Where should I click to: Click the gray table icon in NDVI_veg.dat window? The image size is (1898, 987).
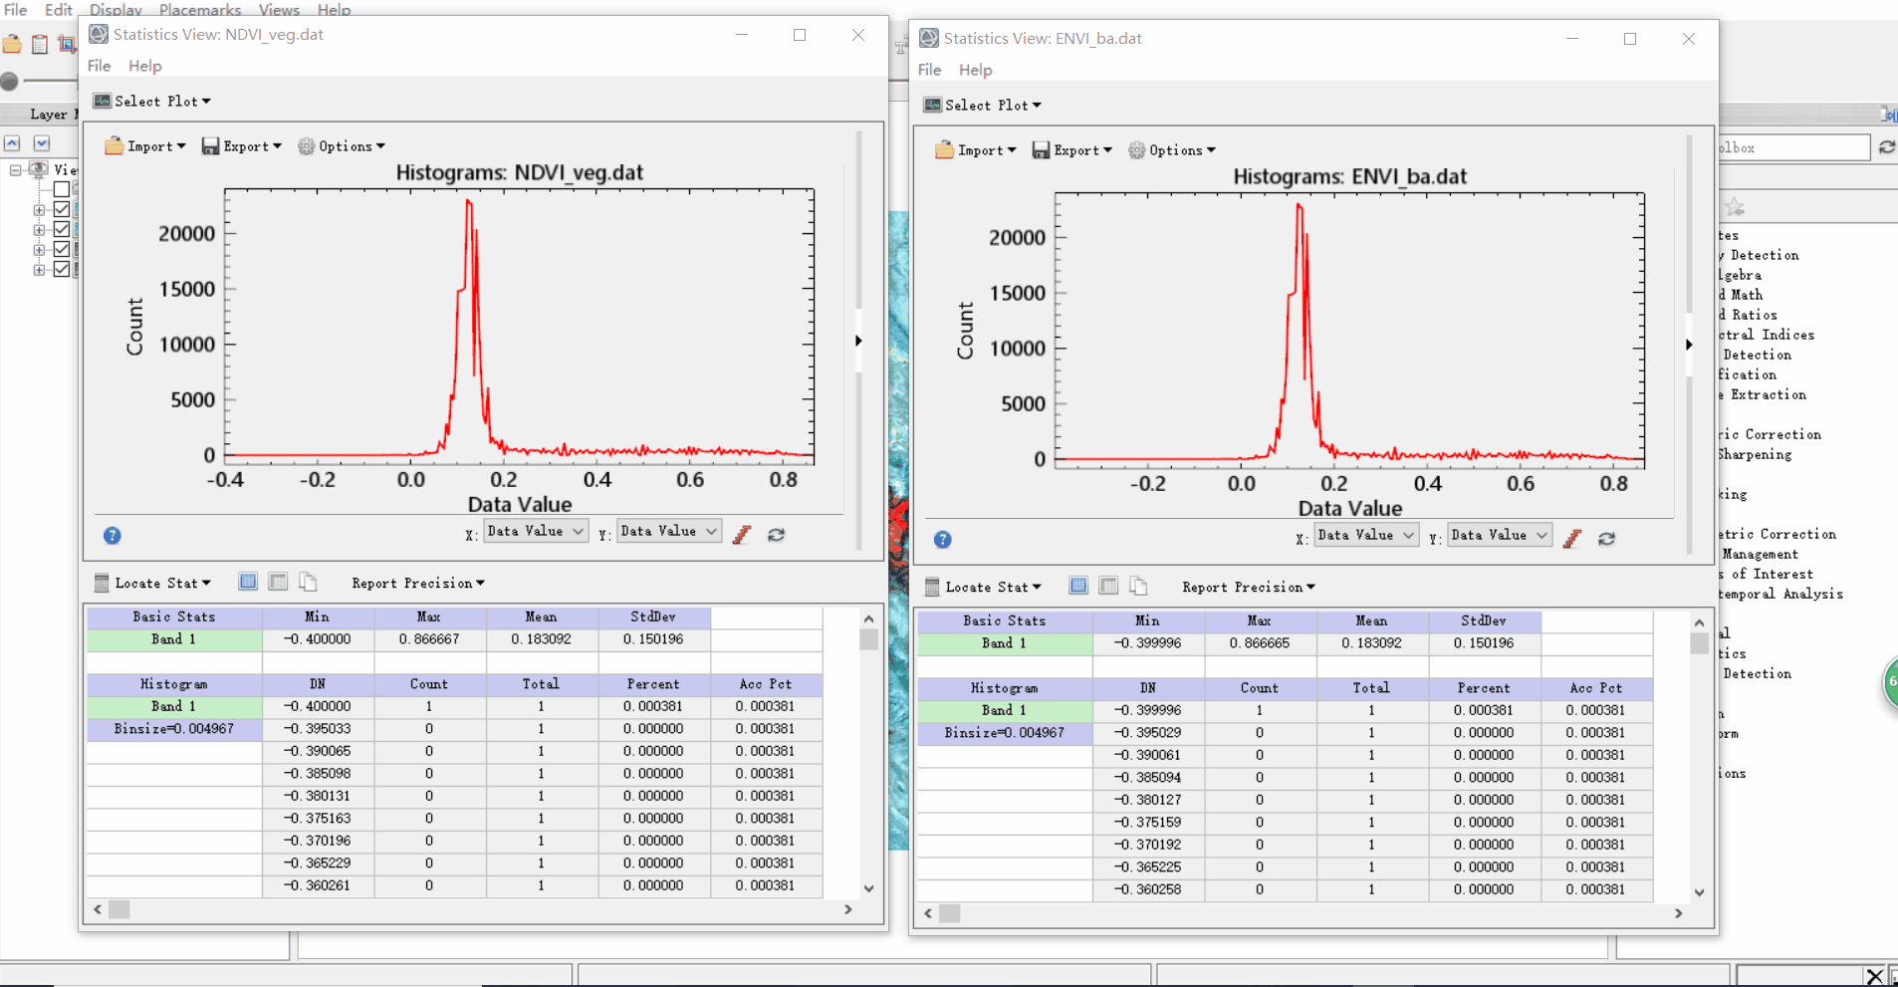pyautogui.click(x=278, y=582)
